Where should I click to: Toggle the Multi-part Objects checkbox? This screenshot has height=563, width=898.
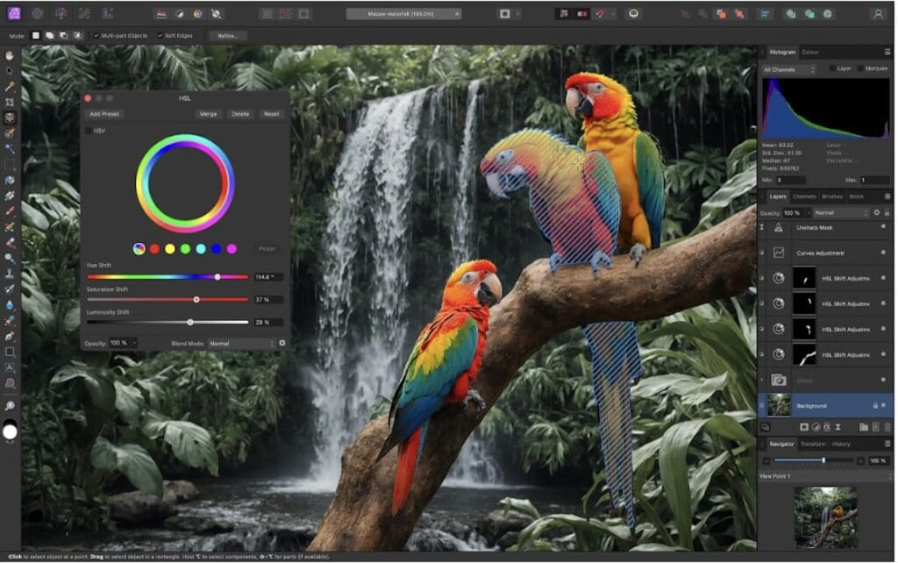click(x=96, y=35)
